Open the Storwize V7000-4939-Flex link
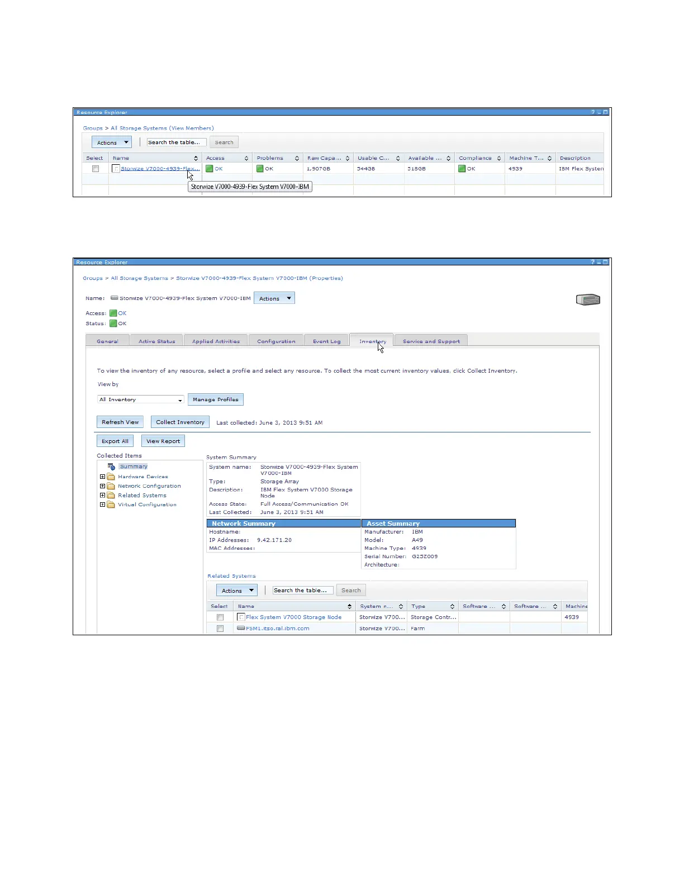 tap(160, 169)
